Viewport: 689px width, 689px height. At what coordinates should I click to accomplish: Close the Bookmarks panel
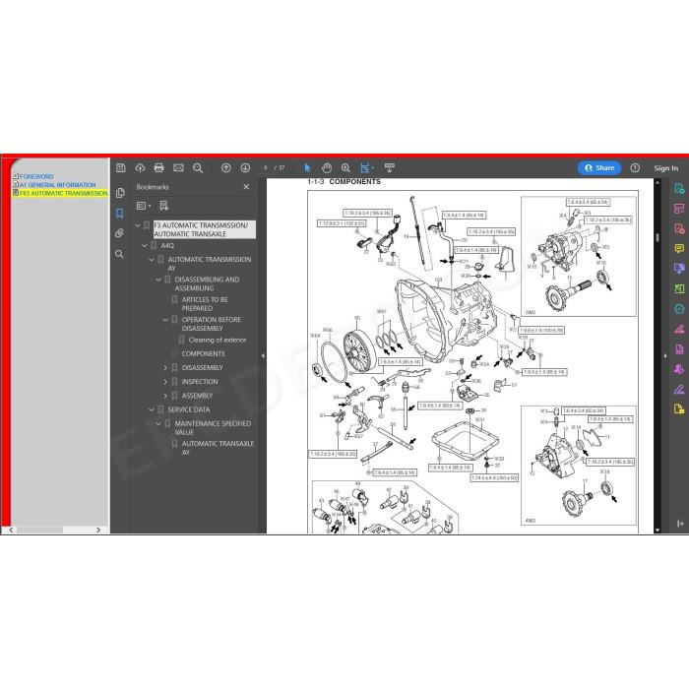click(x=246, y=187)
